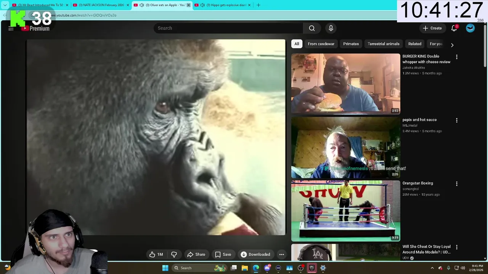Open the Orangutan Boxing thumbnail

pos(346,211)
